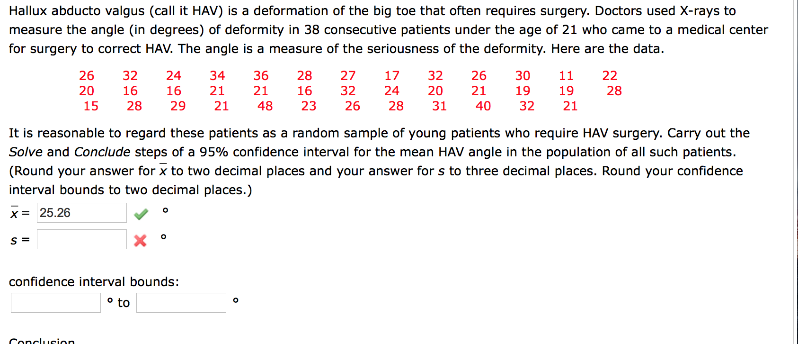Click the red X beside the s field
The width and height of the screenshot is (798, 344).
click(141, 241)
